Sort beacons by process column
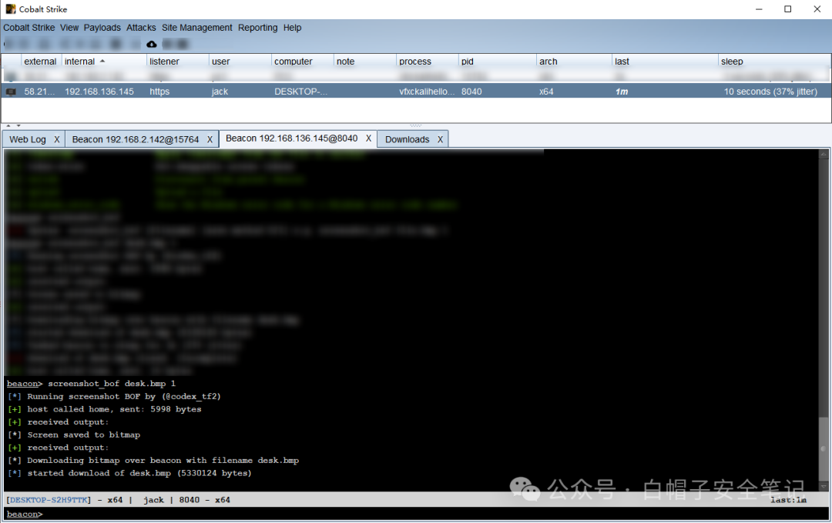Screen dimensions: 832x523 tap(427, 62)
